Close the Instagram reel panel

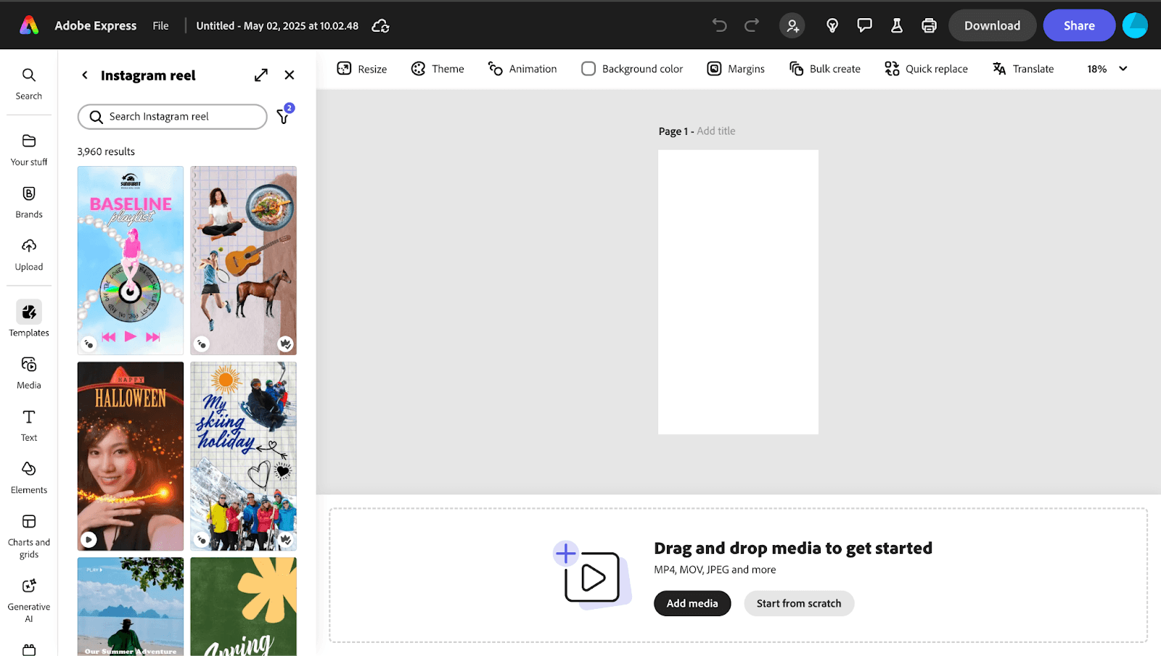290,75
